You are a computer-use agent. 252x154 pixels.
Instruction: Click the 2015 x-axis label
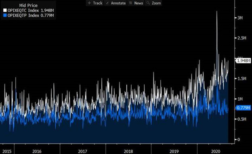(x=7, y=152)
